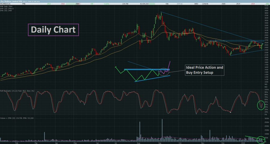Click the 2020 label on the date axis

click(x=243, y=143)
